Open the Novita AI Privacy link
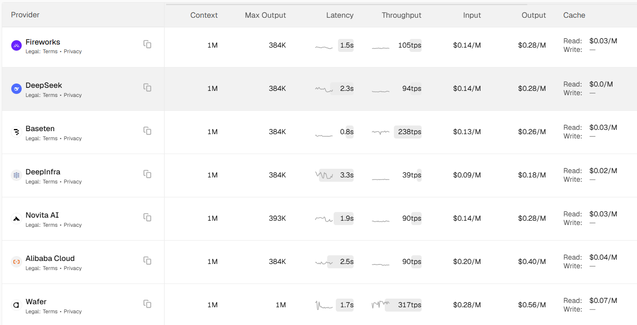The height and width of the screenshot is (325, 637). [x=73, y=225]
